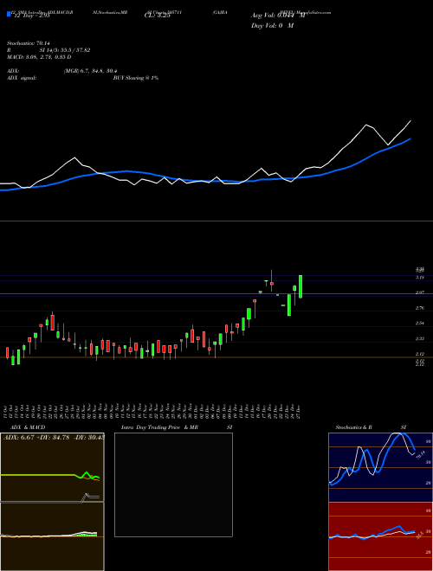433x571 pixels.
Task: Click the lower MACD histogram sub-chart
Action: (x=52, y=536)
